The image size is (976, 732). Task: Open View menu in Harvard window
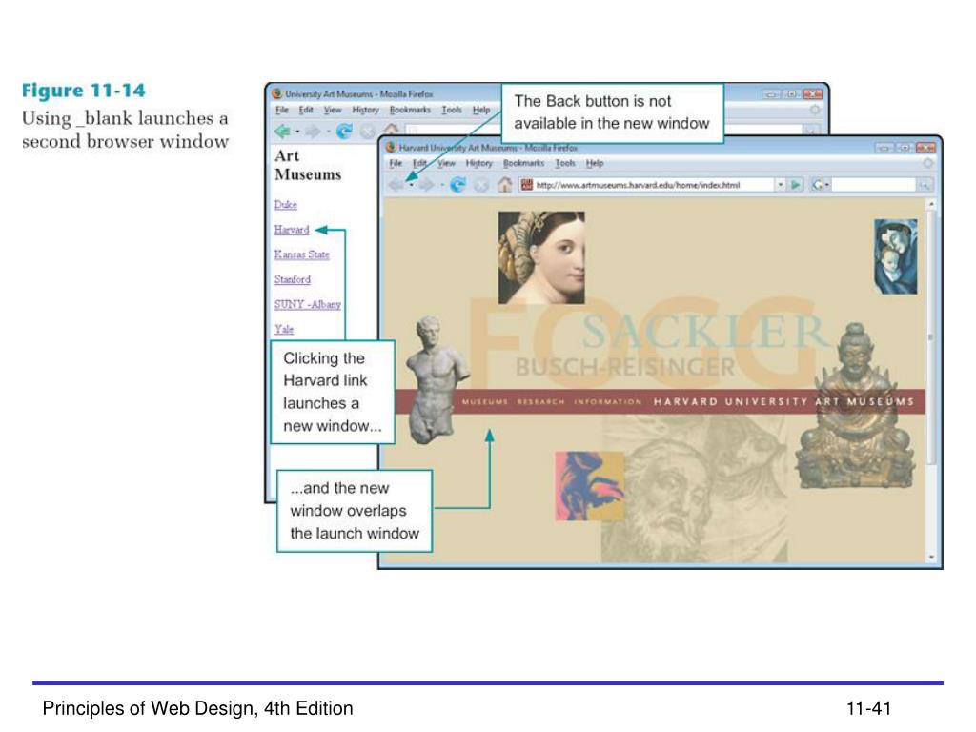tap(446, 163)
